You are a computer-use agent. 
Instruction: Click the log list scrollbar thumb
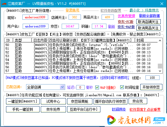click(x=160, y=66)
